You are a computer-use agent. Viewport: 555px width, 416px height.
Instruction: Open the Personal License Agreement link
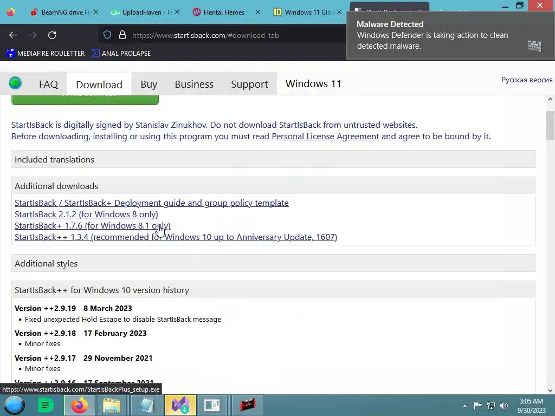[325, 136]
